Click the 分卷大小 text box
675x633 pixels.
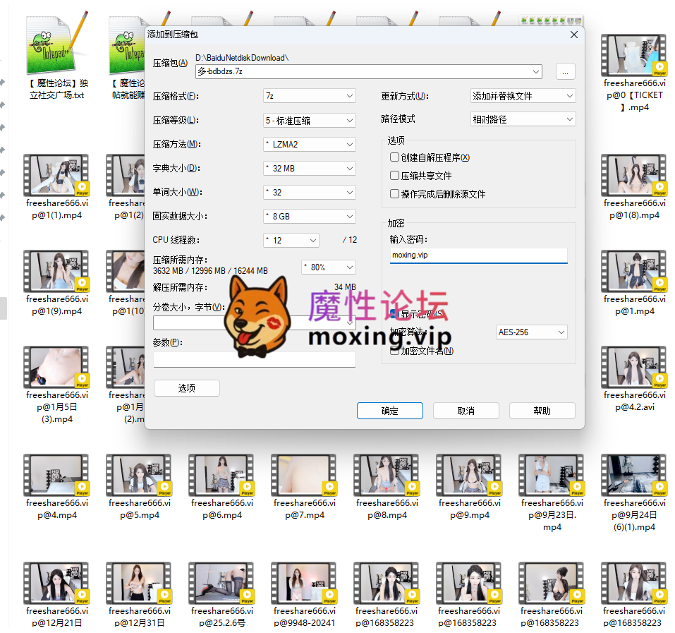(254, 322)
